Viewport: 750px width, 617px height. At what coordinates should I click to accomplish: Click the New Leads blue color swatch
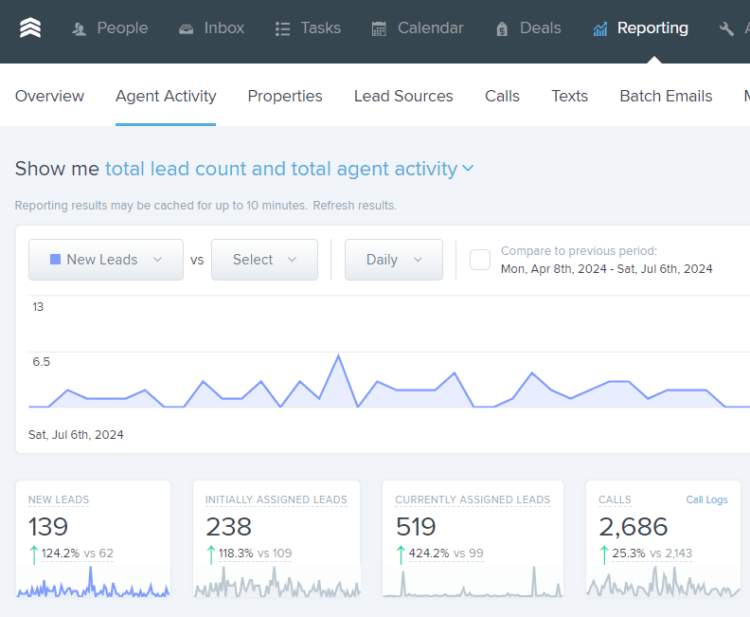[56, 260]
